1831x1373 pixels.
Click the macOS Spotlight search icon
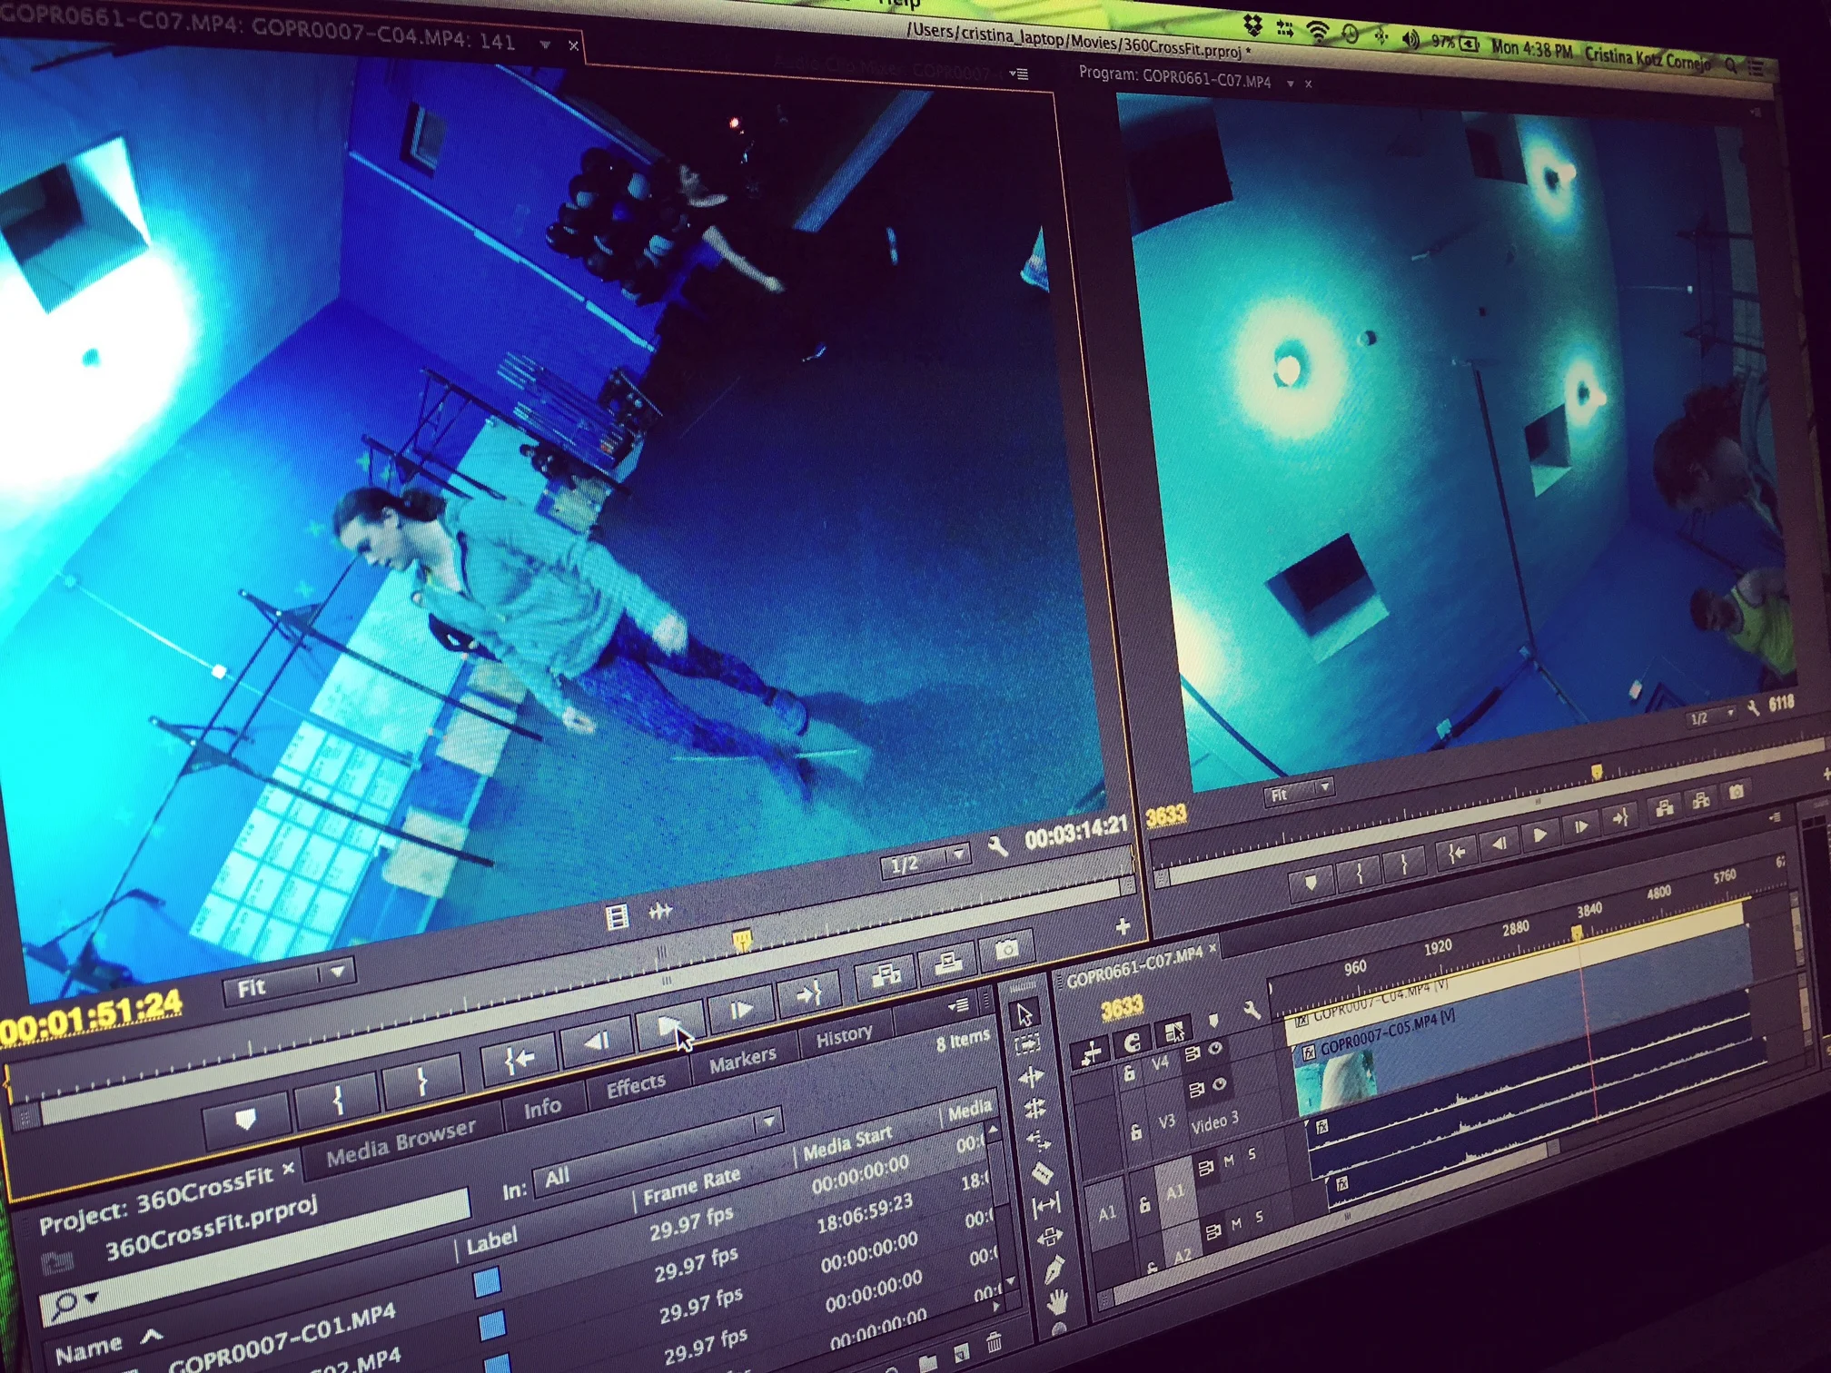click(x=1731, y=64)
